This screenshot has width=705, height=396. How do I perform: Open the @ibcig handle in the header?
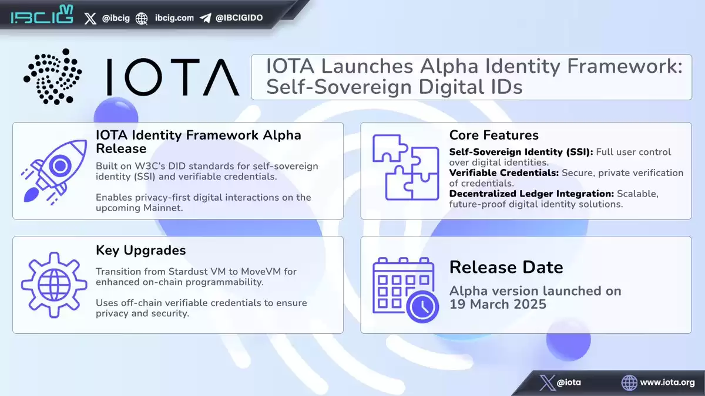(116, 18)
